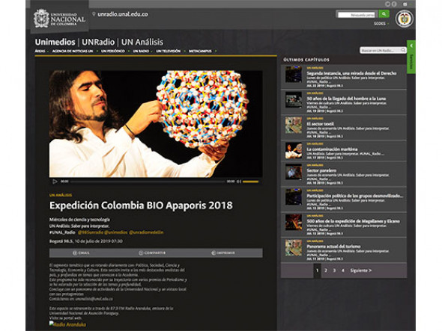Mute audio using the speaker icon

tap(239, 182)
